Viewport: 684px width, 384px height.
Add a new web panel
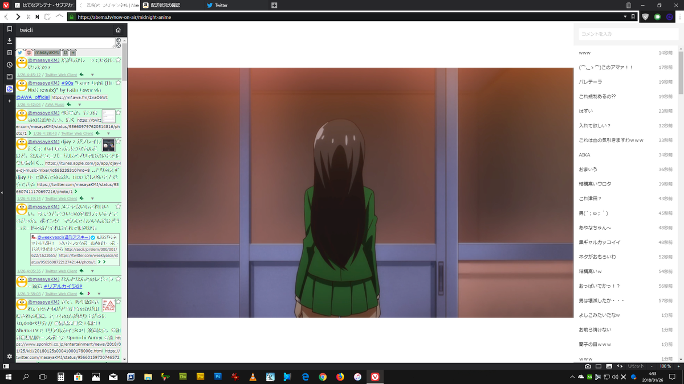[9, 101]
